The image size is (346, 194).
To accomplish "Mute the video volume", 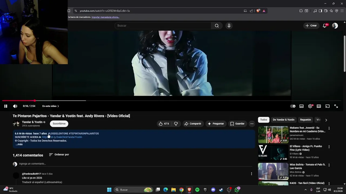I will pos(15,106).
